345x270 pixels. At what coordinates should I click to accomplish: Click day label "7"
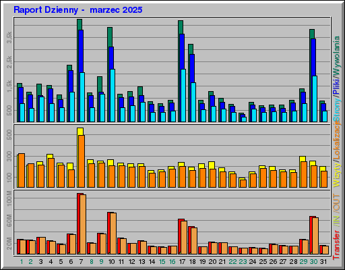(x=81, y=262)
